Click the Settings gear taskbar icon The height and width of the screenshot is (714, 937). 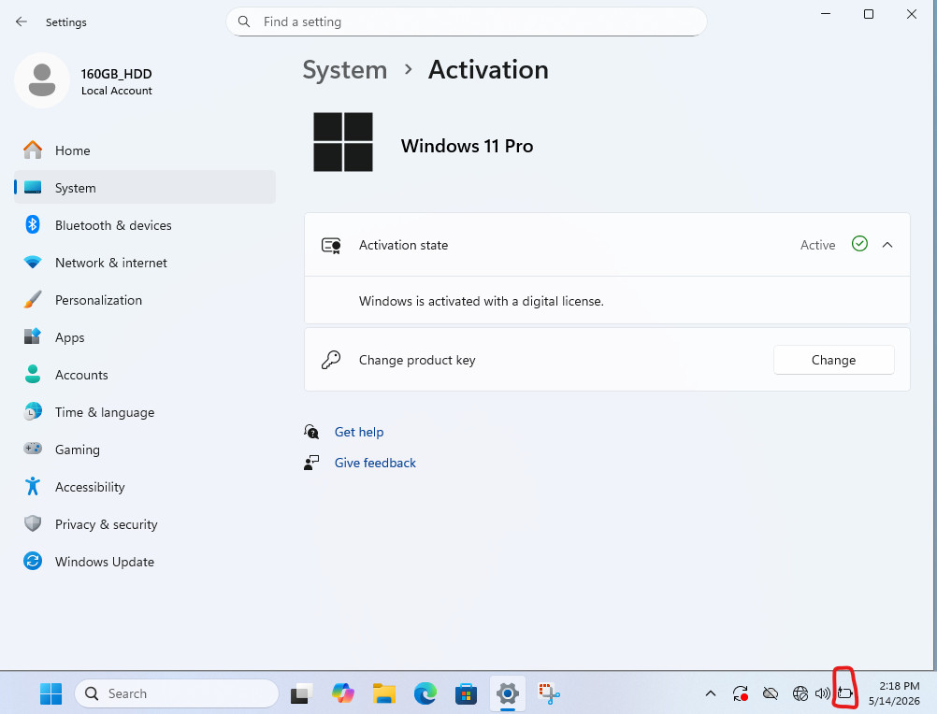508,693
